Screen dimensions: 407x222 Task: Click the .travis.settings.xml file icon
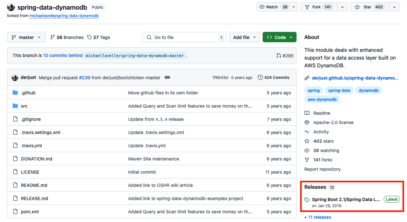click(x=15, y=132)
